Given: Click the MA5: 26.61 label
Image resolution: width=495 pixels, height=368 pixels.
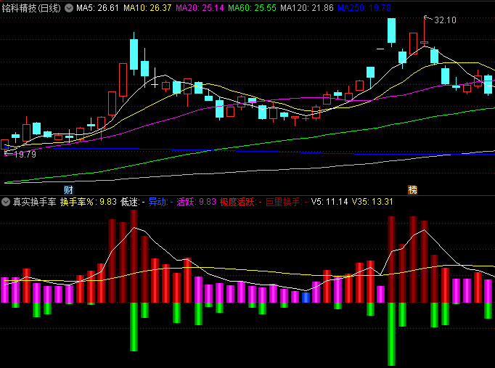Looking at the screenshot, I should click(x=97, y=8).
